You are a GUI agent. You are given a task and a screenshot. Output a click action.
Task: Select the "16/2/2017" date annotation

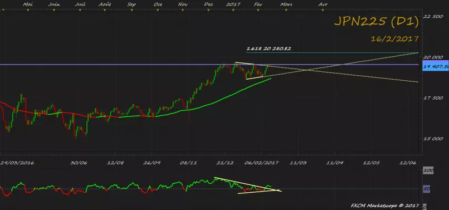pos(394,39)
